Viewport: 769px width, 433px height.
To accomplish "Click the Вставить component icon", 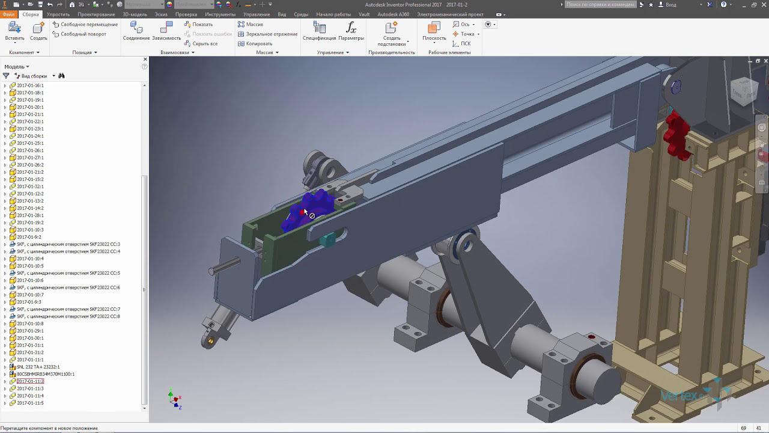I will pyautogui.click(x=14, y=28).
